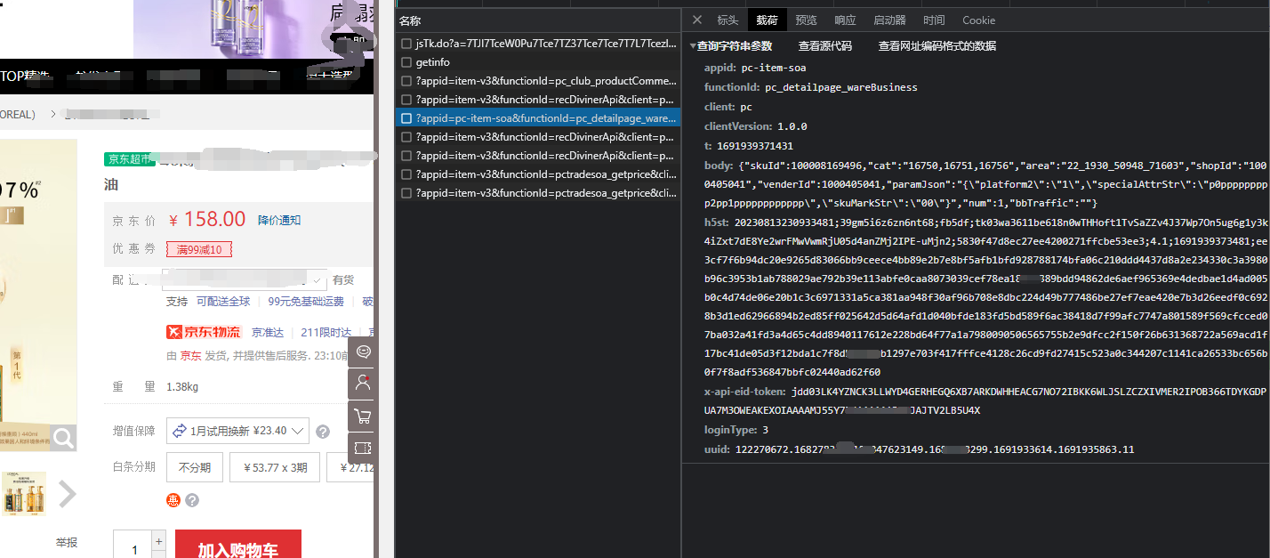The height and width of the screenshot is (558, 1270).
Task: Click the coupon ticket sidebar icon
Action: point(362,449)
